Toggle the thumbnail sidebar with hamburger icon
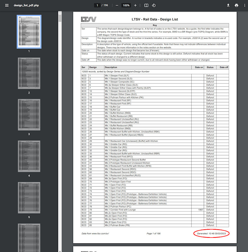This screenshot has height=252, width=248. [x=7, y=5]
